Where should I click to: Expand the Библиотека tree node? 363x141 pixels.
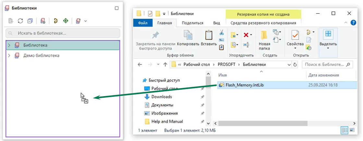pos(9,45)
